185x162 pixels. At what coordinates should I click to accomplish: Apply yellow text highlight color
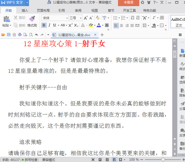coord(91,25)
